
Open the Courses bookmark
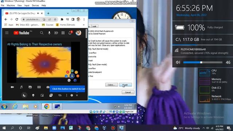pos(48,25)
